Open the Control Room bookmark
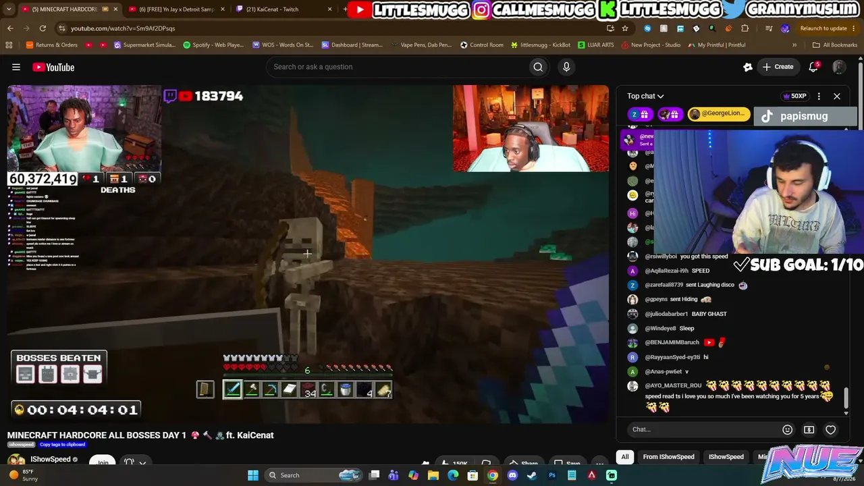864x486 pixels. coord(482,45)
